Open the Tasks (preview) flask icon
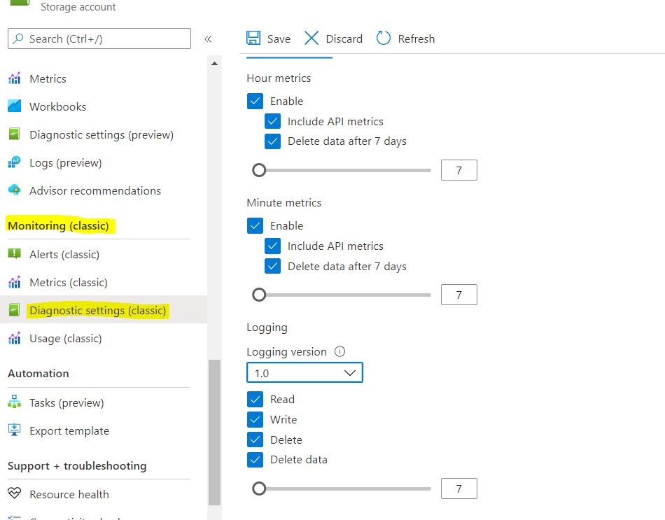The height and width of the screenshot is (520, 665). (14, 402)
